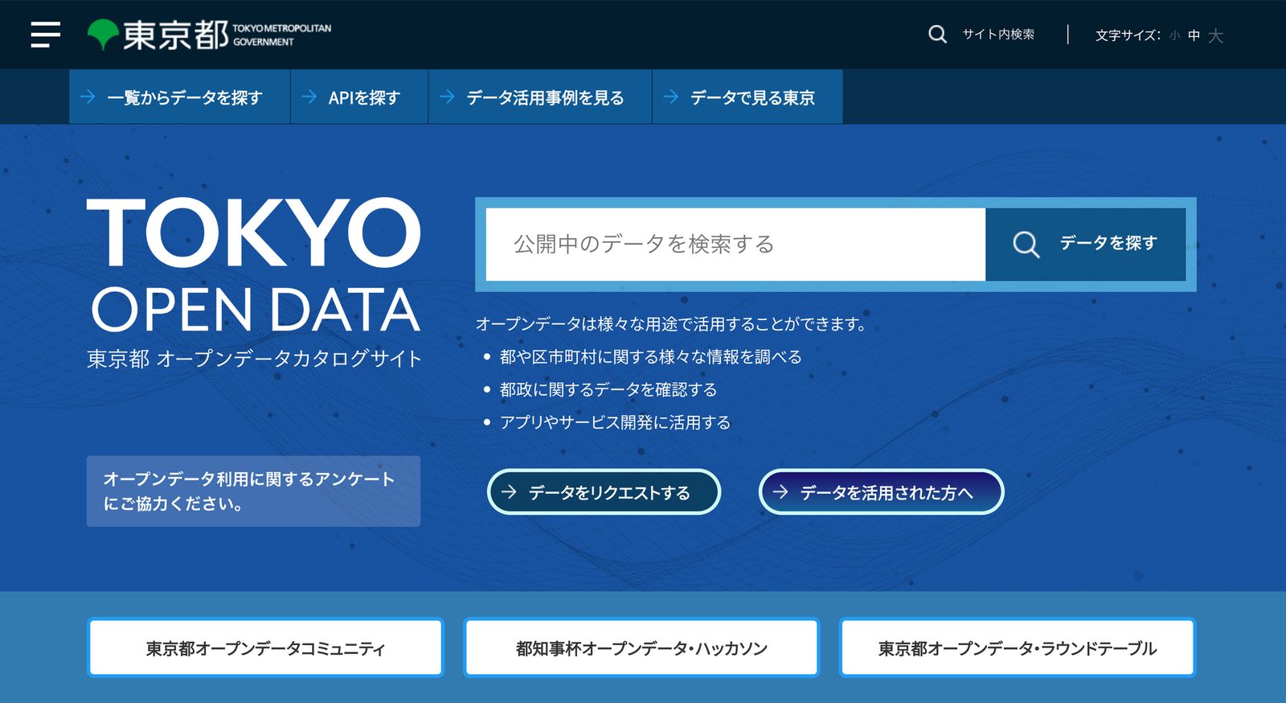Viewport: 1286px width, 703px height.
Task: Click the 文字サイズ label
Action: tap(1128, 35)
